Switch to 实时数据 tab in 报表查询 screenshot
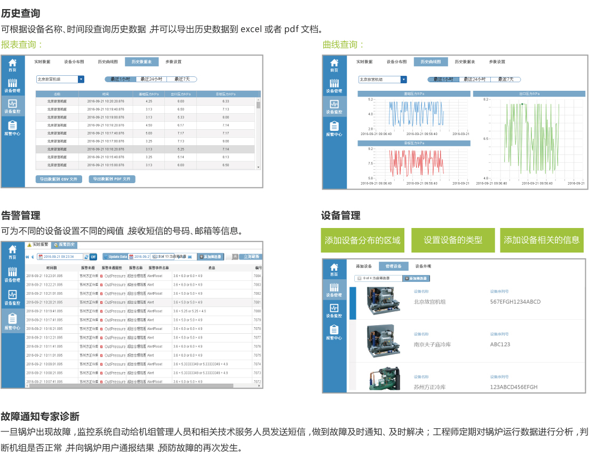Screen dimensions: 589x464 click(x=43, y=61)
